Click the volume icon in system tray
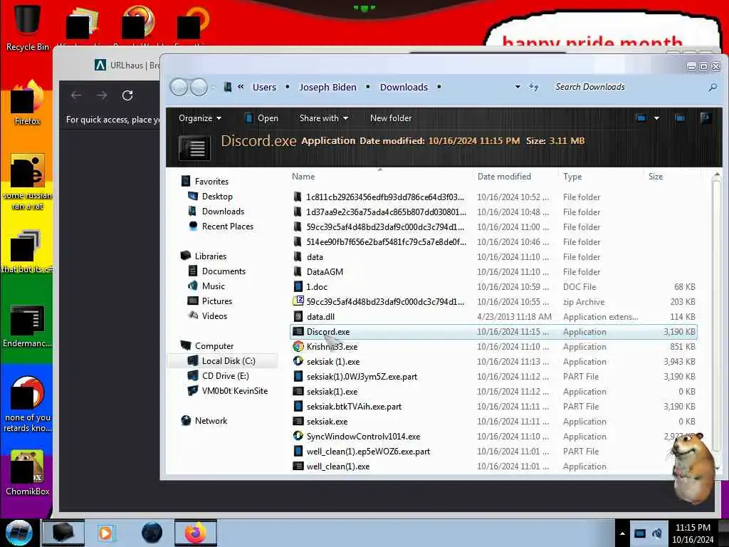The width and height of the screenshot is (729, 547). point(657,533)
